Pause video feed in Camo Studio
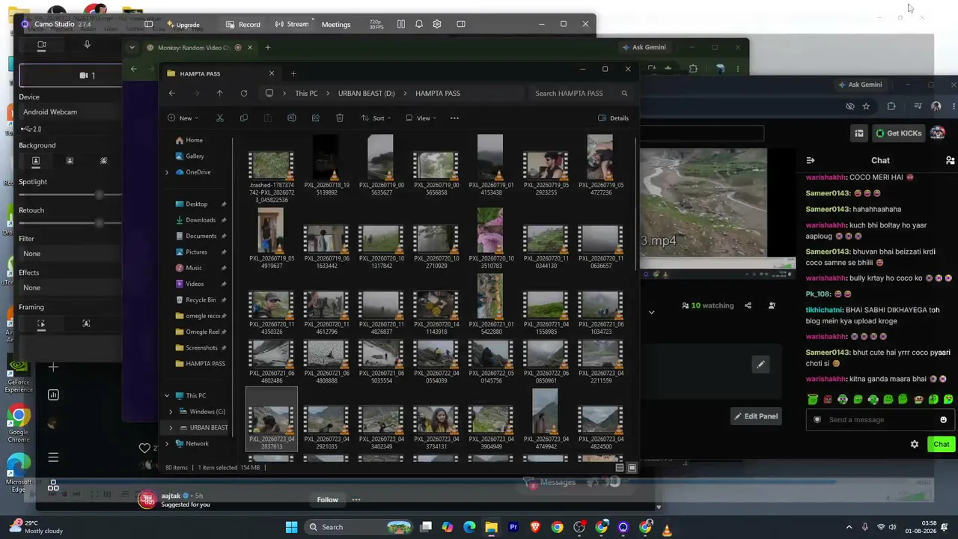 [x=401, y=24]
